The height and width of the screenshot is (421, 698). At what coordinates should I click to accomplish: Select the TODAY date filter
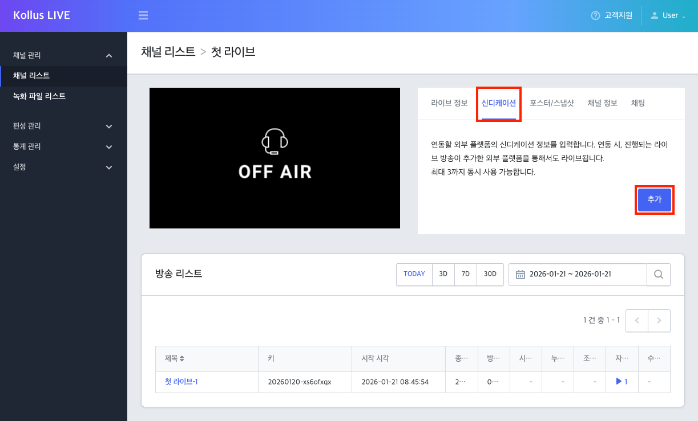[x=414, y=274]
